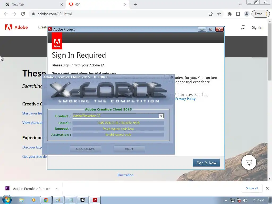272x204 pixels.
Task: Click the Error menu button in Chrome
Action: 261,14
